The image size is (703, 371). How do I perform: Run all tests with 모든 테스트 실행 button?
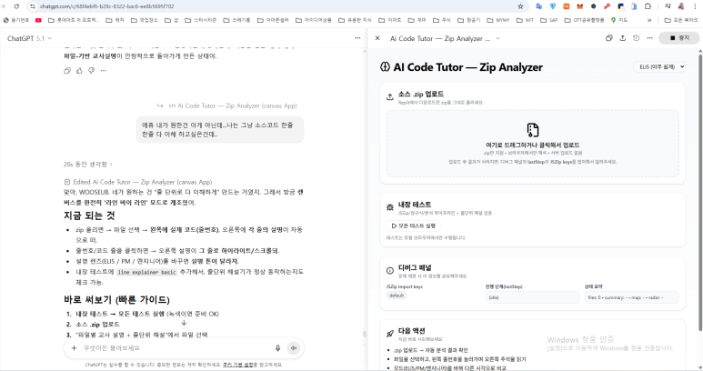pos(414,226)
